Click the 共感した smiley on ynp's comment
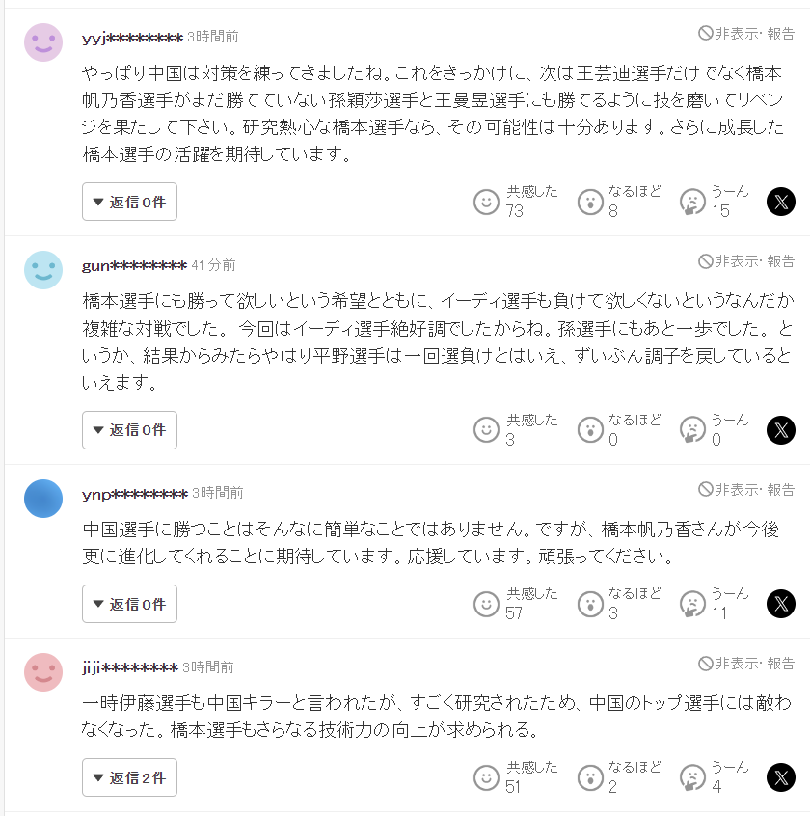 pos(487,604)
